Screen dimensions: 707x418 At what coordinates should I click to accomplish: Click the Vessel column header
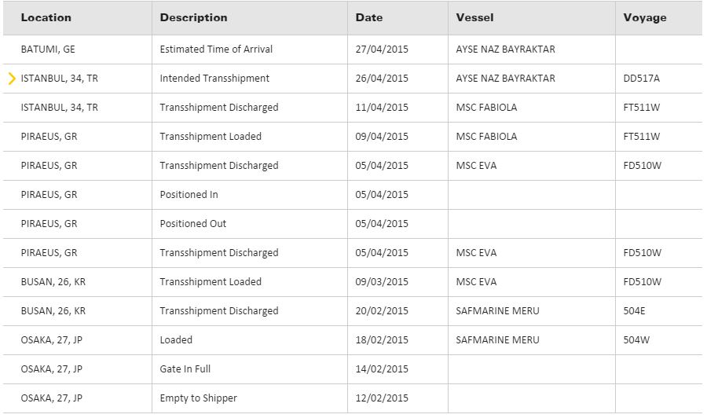[x=475, y=17]
